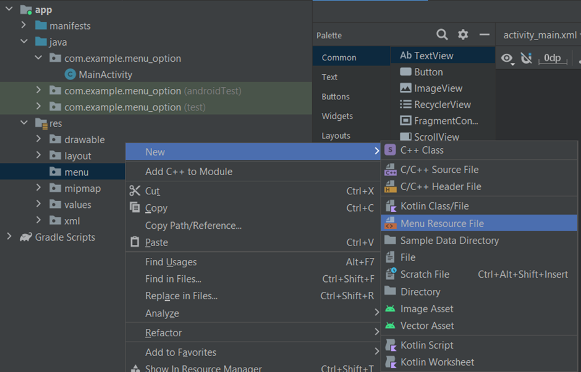Select Copy Path/Reference in context menu
Screen dimensions: 581x372
pos(193,225)
